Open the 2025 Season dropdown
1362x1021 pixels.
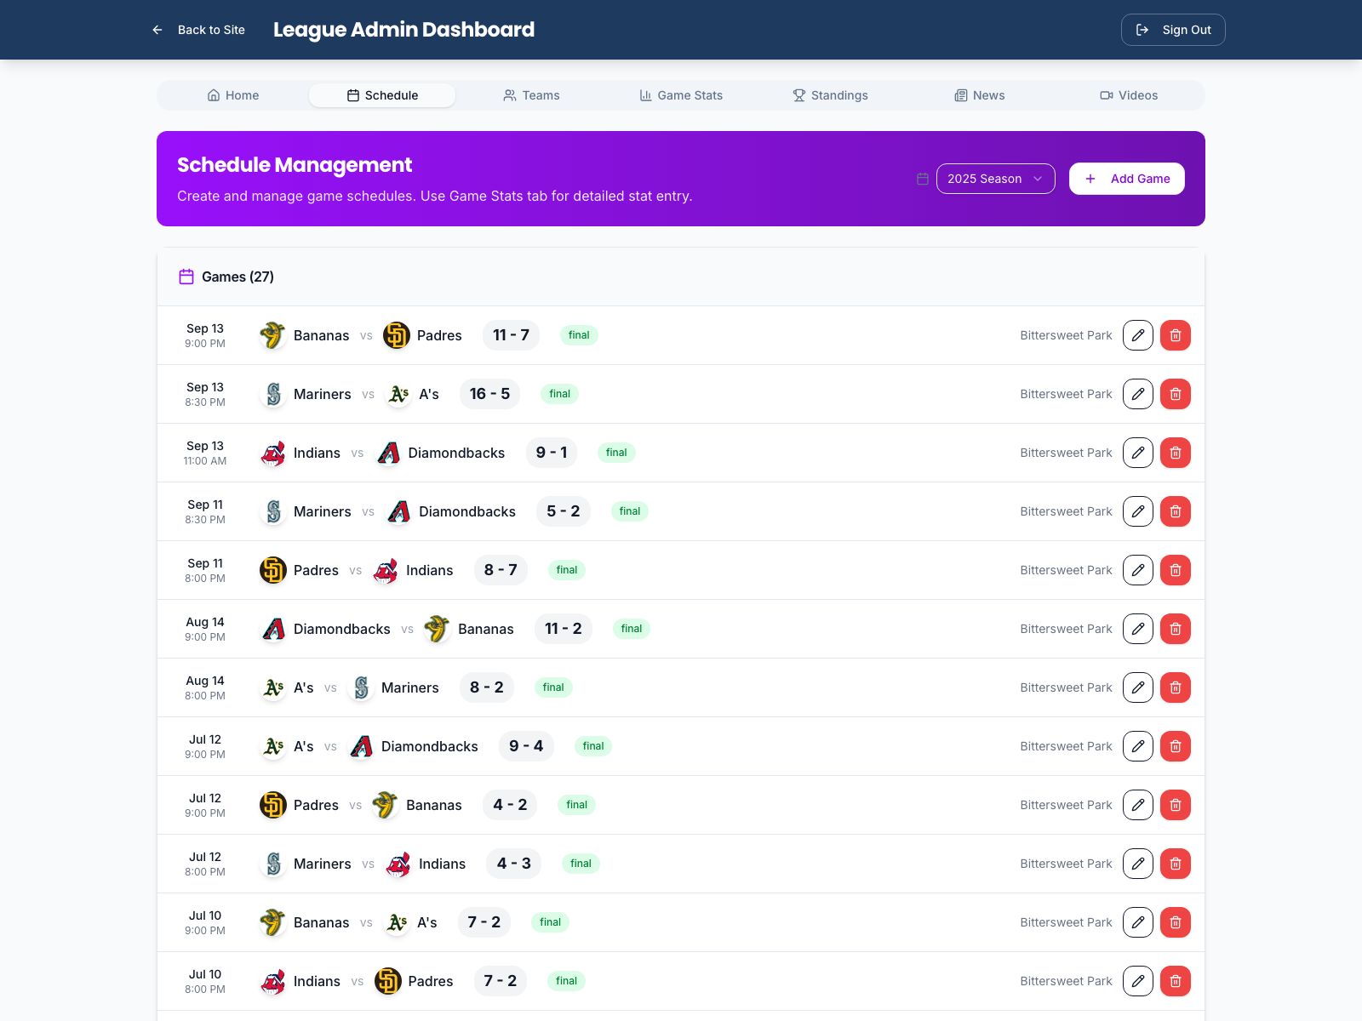click(x=994, y=179)
